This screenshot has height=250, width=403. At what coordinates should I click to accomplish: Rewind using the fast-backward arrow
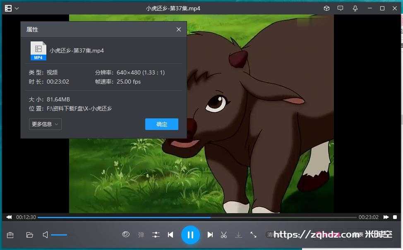coord(9,217)
